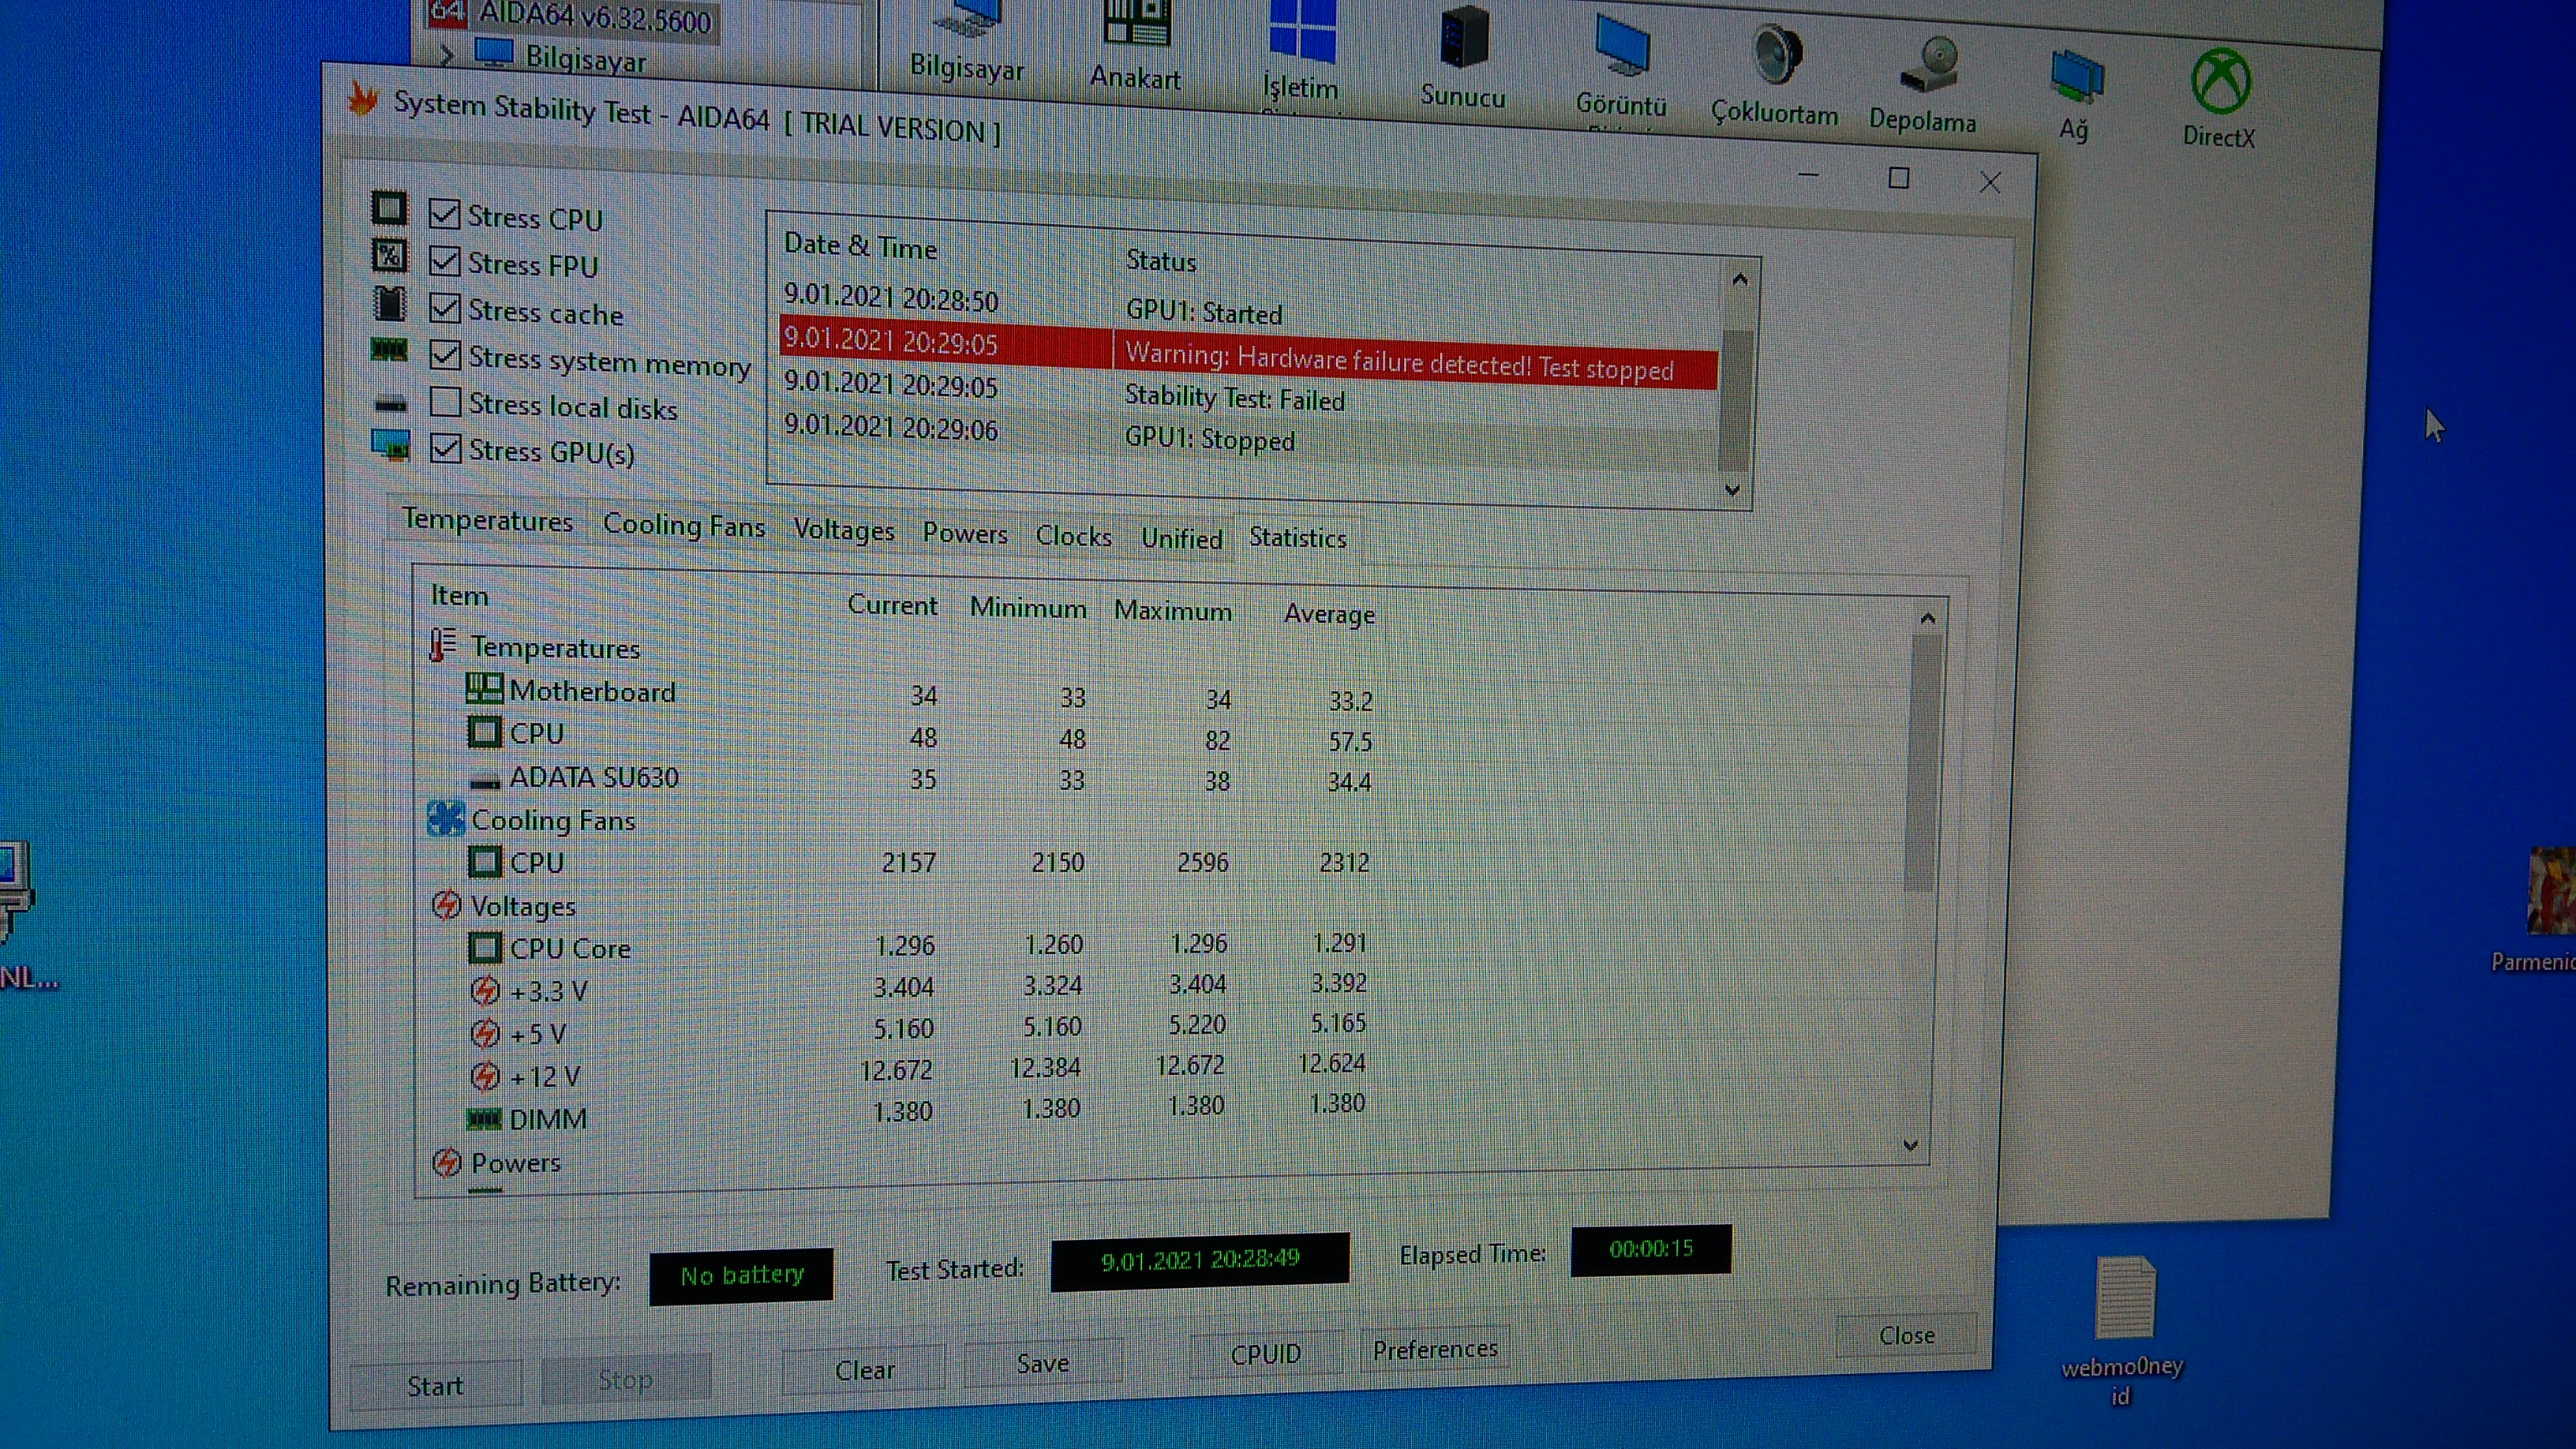The height and width of the screenshot is (1449, 2576).
Task: Enable the Stress local disks checkbox
Action: coord(445,402)
